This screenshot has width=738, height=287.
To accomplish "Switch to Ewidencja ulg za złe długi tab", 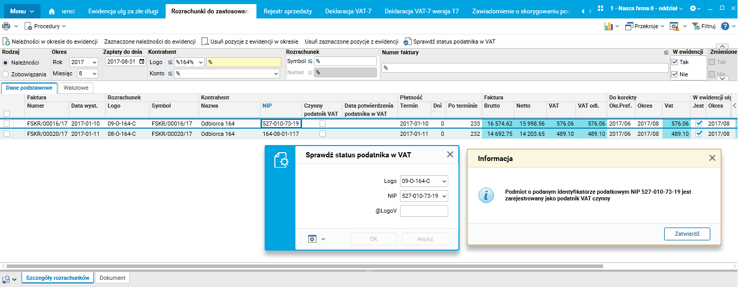I will (x=123, y=11).
